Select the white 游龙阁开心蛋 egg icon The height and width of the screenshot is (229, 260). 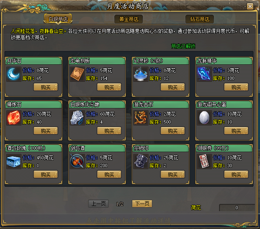click(x=204, y=118)
